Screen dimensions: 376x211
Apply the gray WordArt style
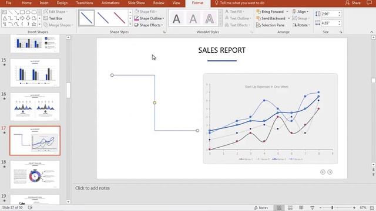click(193, 18)
